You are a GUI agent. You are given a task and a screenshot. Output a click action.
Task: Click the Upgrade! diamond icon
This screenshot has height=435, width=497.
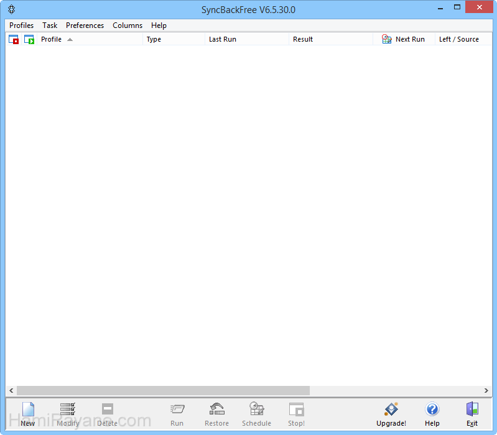pos(391,409)
